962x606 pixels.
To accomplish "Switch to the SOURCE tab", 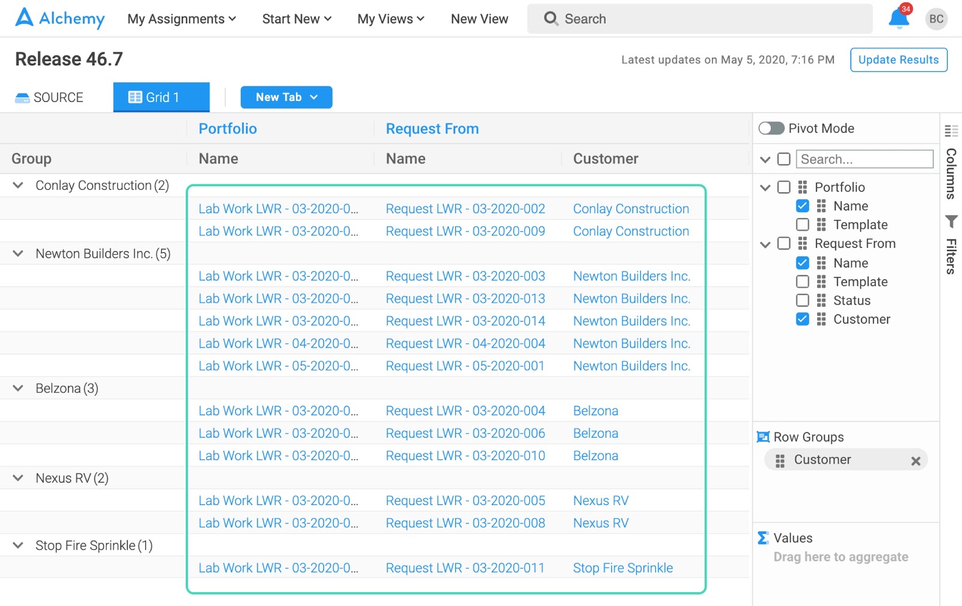I will [x=49, y=97].
